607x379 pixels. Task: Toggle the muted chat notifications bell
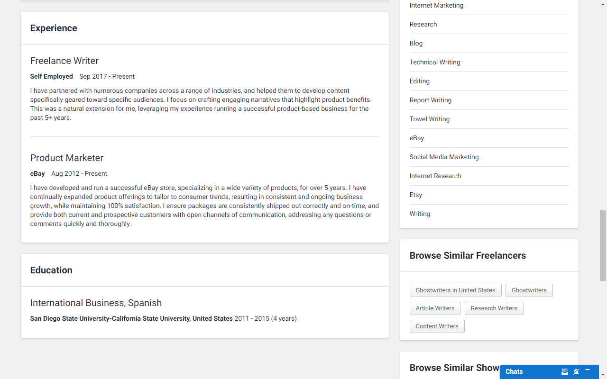click(576, 371)
